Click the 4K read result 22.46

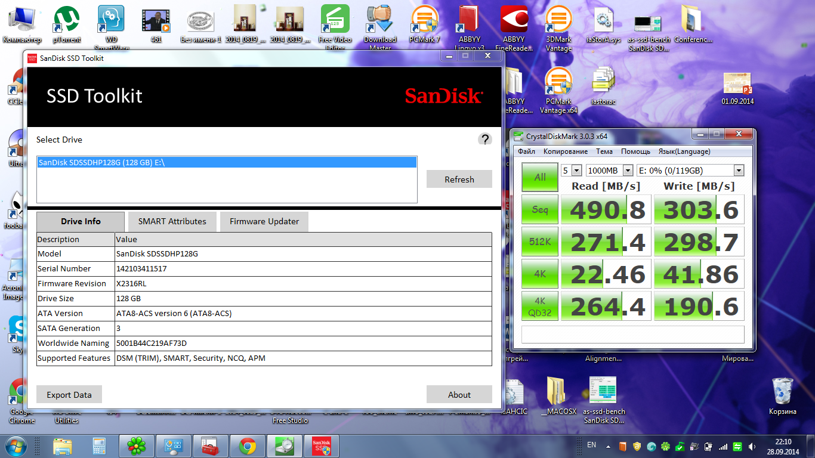point(607,274)
